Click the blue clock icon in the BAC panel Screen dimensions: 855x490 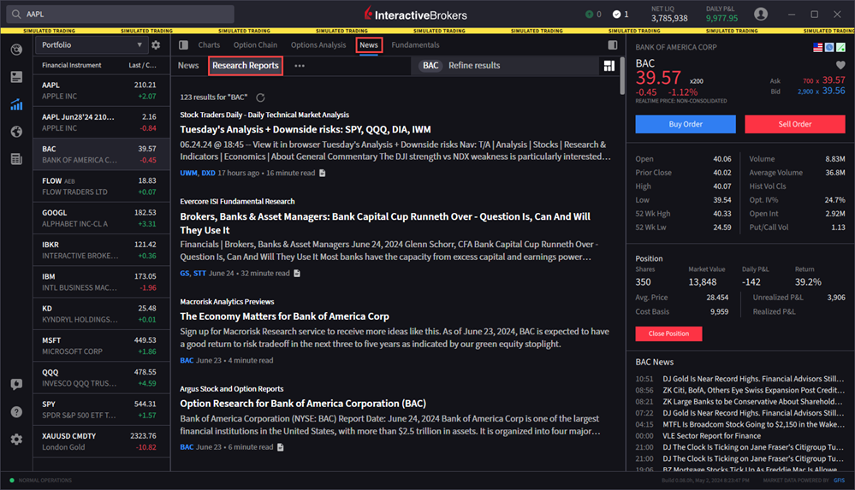pyautogui.click(x=829, y=47)
